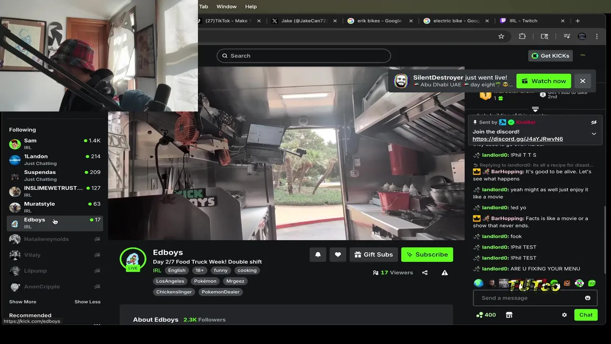The image size is (611, 344).
Task: Open the Help menu in menu bar
Action: [x=251, y=6]
